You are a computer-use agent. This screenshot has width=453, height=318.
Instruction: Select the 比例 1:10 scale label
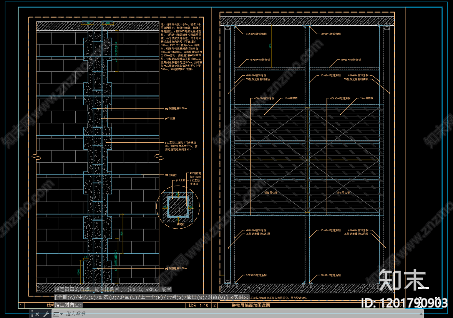pos(199,305)
